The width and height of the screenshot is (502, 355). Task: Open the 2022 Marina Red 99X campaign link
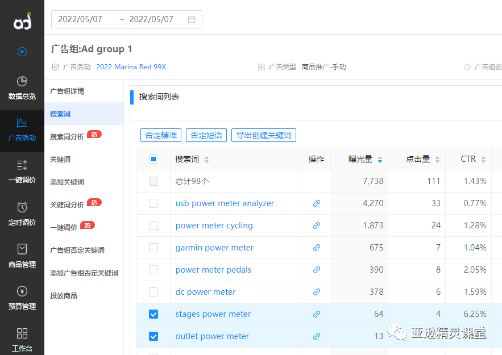131,67
